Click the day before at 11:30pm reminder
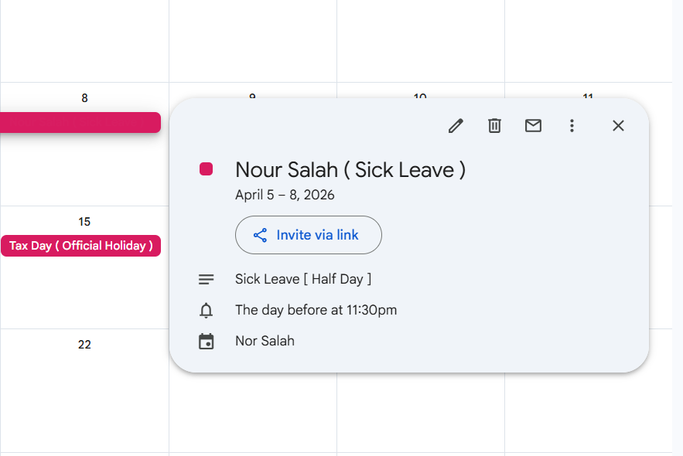 (316, 310)
